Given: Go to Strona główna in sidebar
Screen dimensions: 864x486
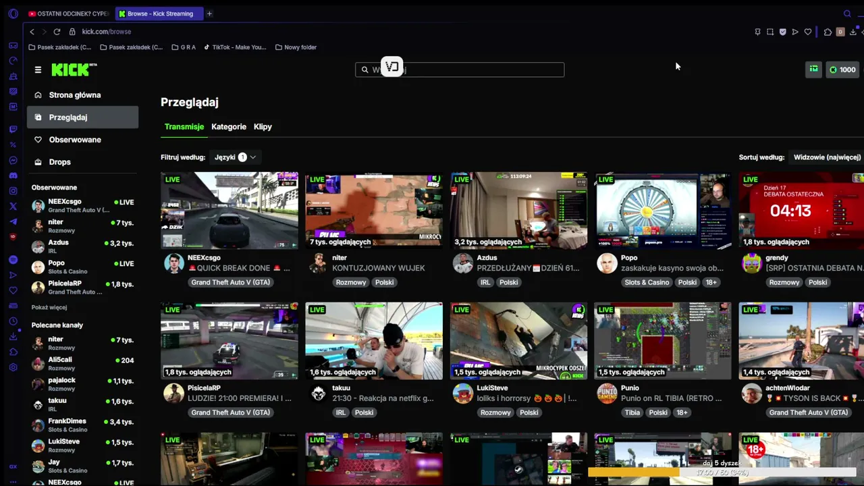Looking at the screenshot, I should pyautogui.click(x=82, y=95).
